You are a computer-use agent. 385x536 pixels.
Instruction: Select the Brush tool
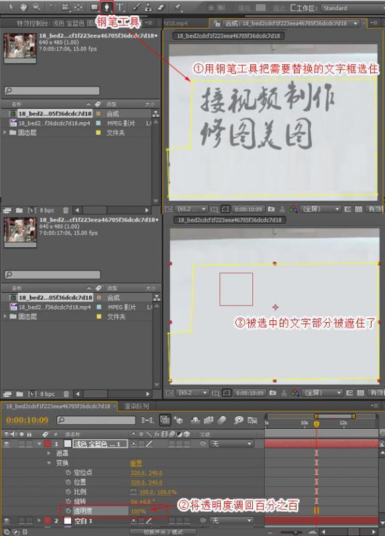click(136, 7)
